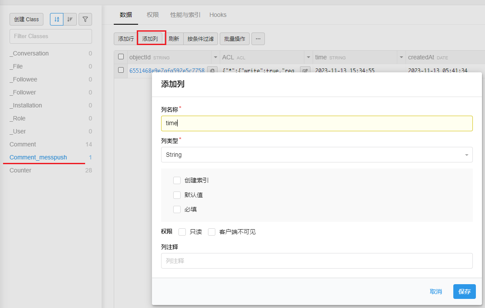Open the Hooks tab
The height and width of the screenshot is (308, 485).
218,15
